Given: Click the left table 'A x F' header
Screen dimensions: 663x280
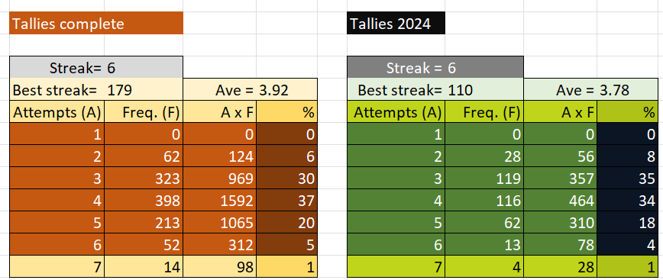Looking at the screenshot, I should click(x=220, y=112).
